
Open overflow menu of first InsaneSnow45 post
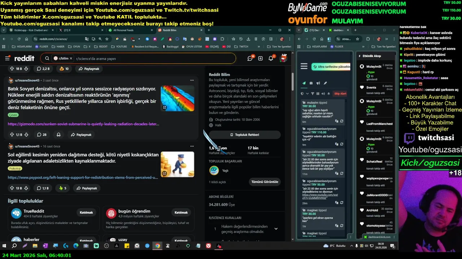[x=192, y=80]
